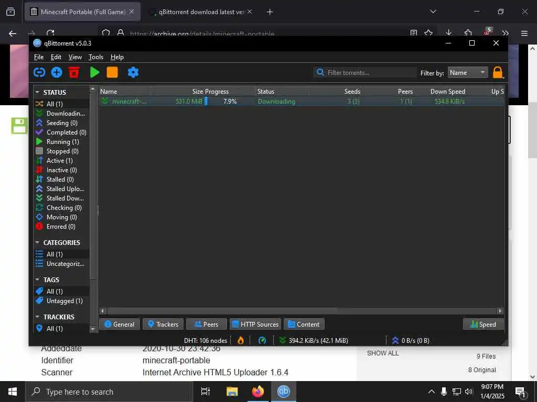Close the qBittorrent download browser tab
The image size is (537, 402).
click(250, 12)
